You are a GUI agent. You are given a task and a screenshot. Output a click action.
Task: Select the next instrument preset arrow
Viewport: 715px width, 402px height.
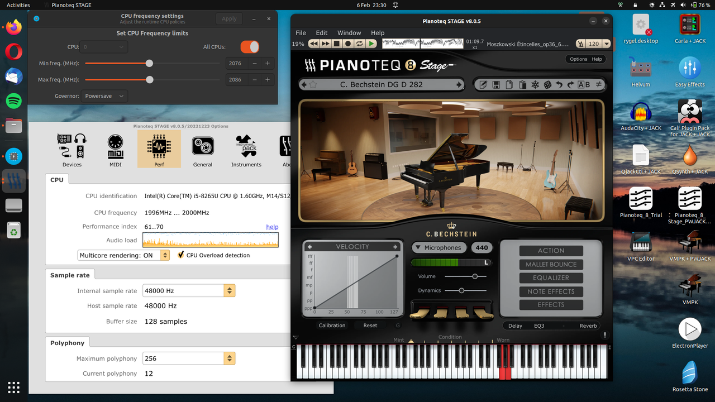click(x=459, y=85)
